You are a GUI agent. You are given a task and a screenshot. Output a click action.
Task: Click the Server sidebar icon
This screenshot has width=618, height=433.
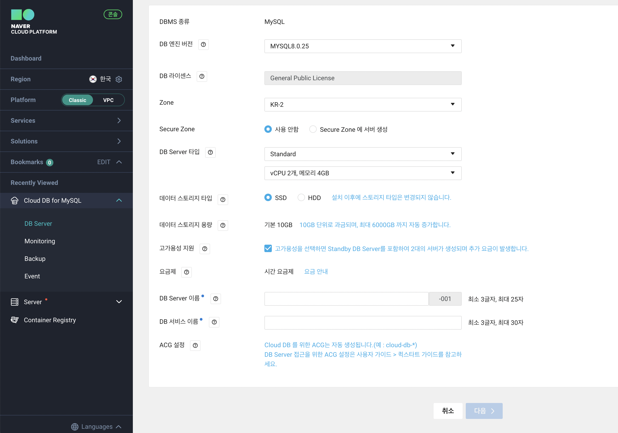pos(15,302)
